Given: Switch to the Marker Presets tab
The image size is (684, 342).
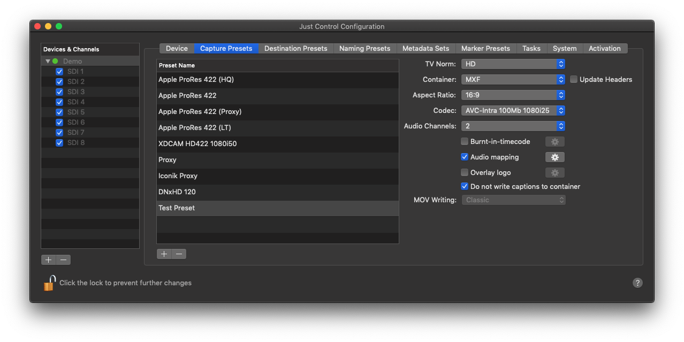Looking at the screenshot, I should pos(486,49).
